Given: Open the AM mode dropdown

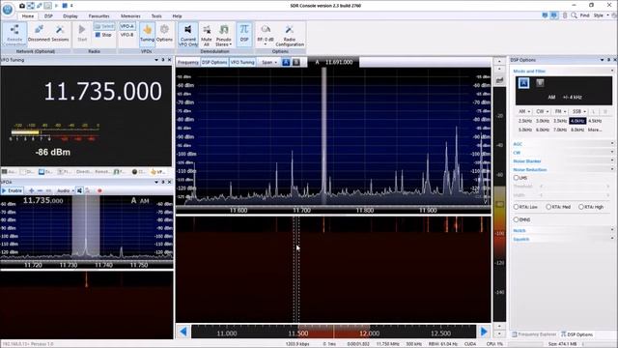Looking at the screenshot, I should [523, 112].
